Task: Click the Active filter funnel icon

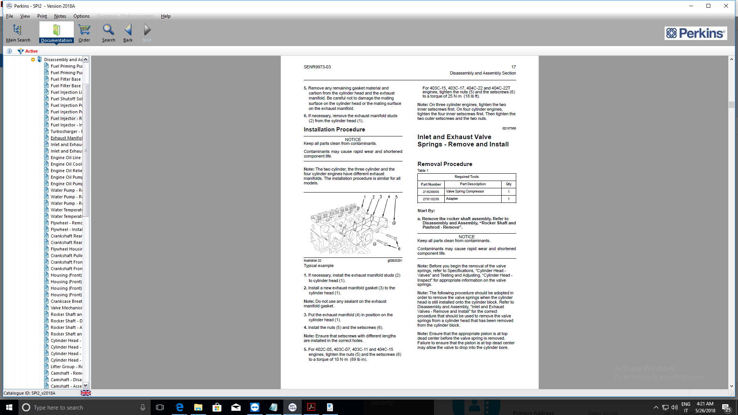Action: (x=21, y=51)
